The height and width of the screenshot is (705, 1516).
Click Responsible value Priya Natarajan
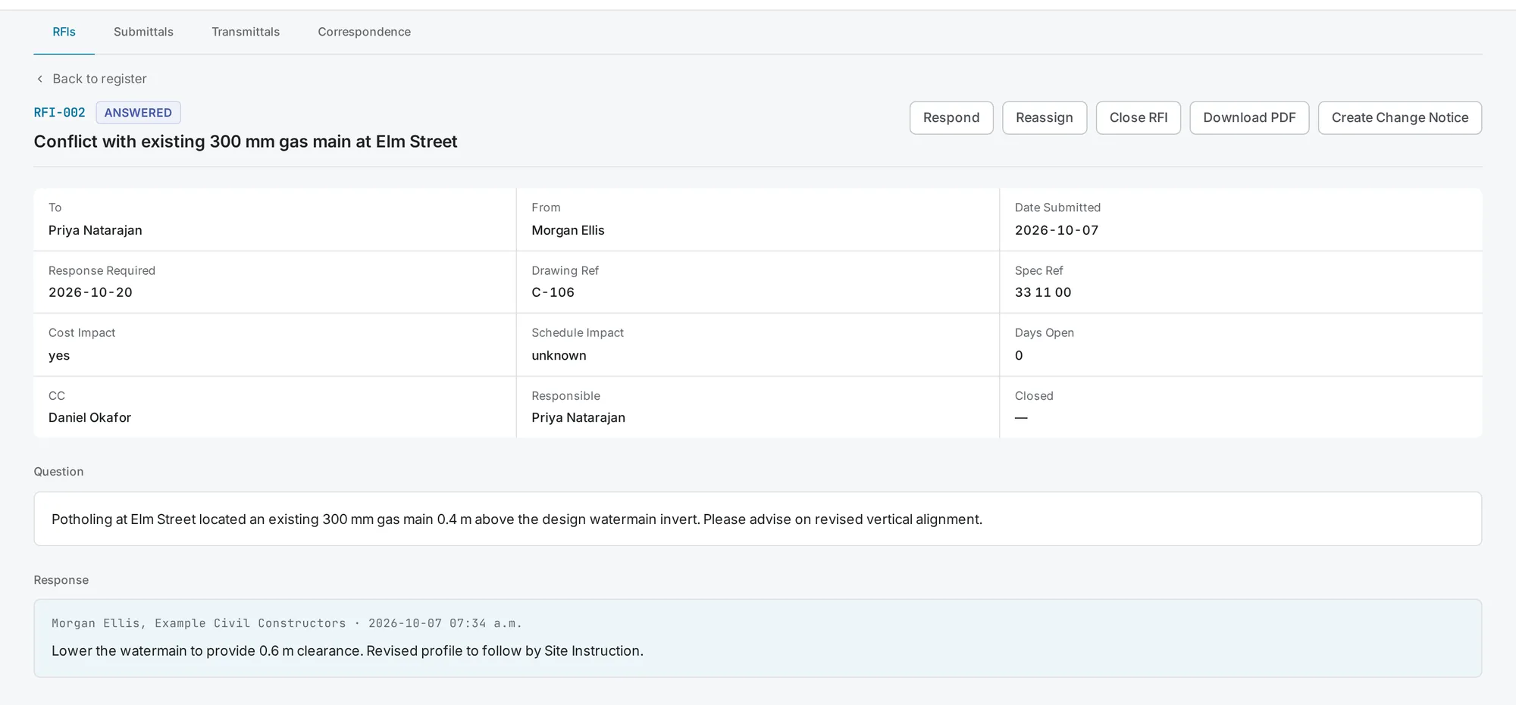[x=578, y=417]
